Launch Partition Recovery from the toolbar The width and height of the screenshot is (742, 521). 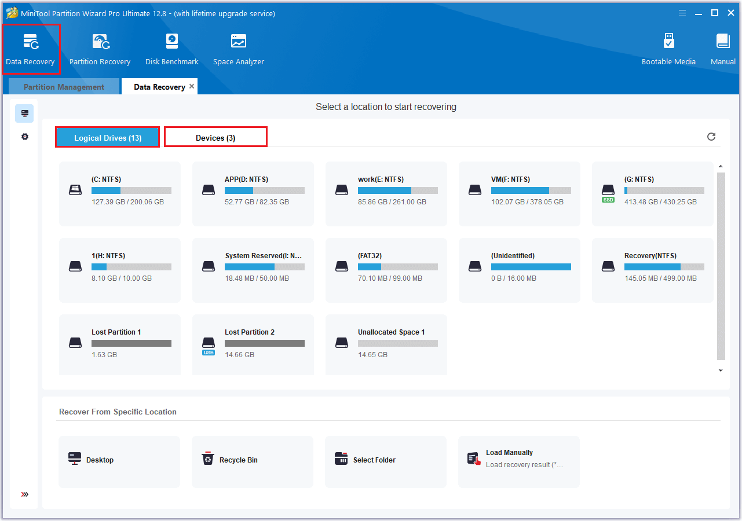(100, 49)
